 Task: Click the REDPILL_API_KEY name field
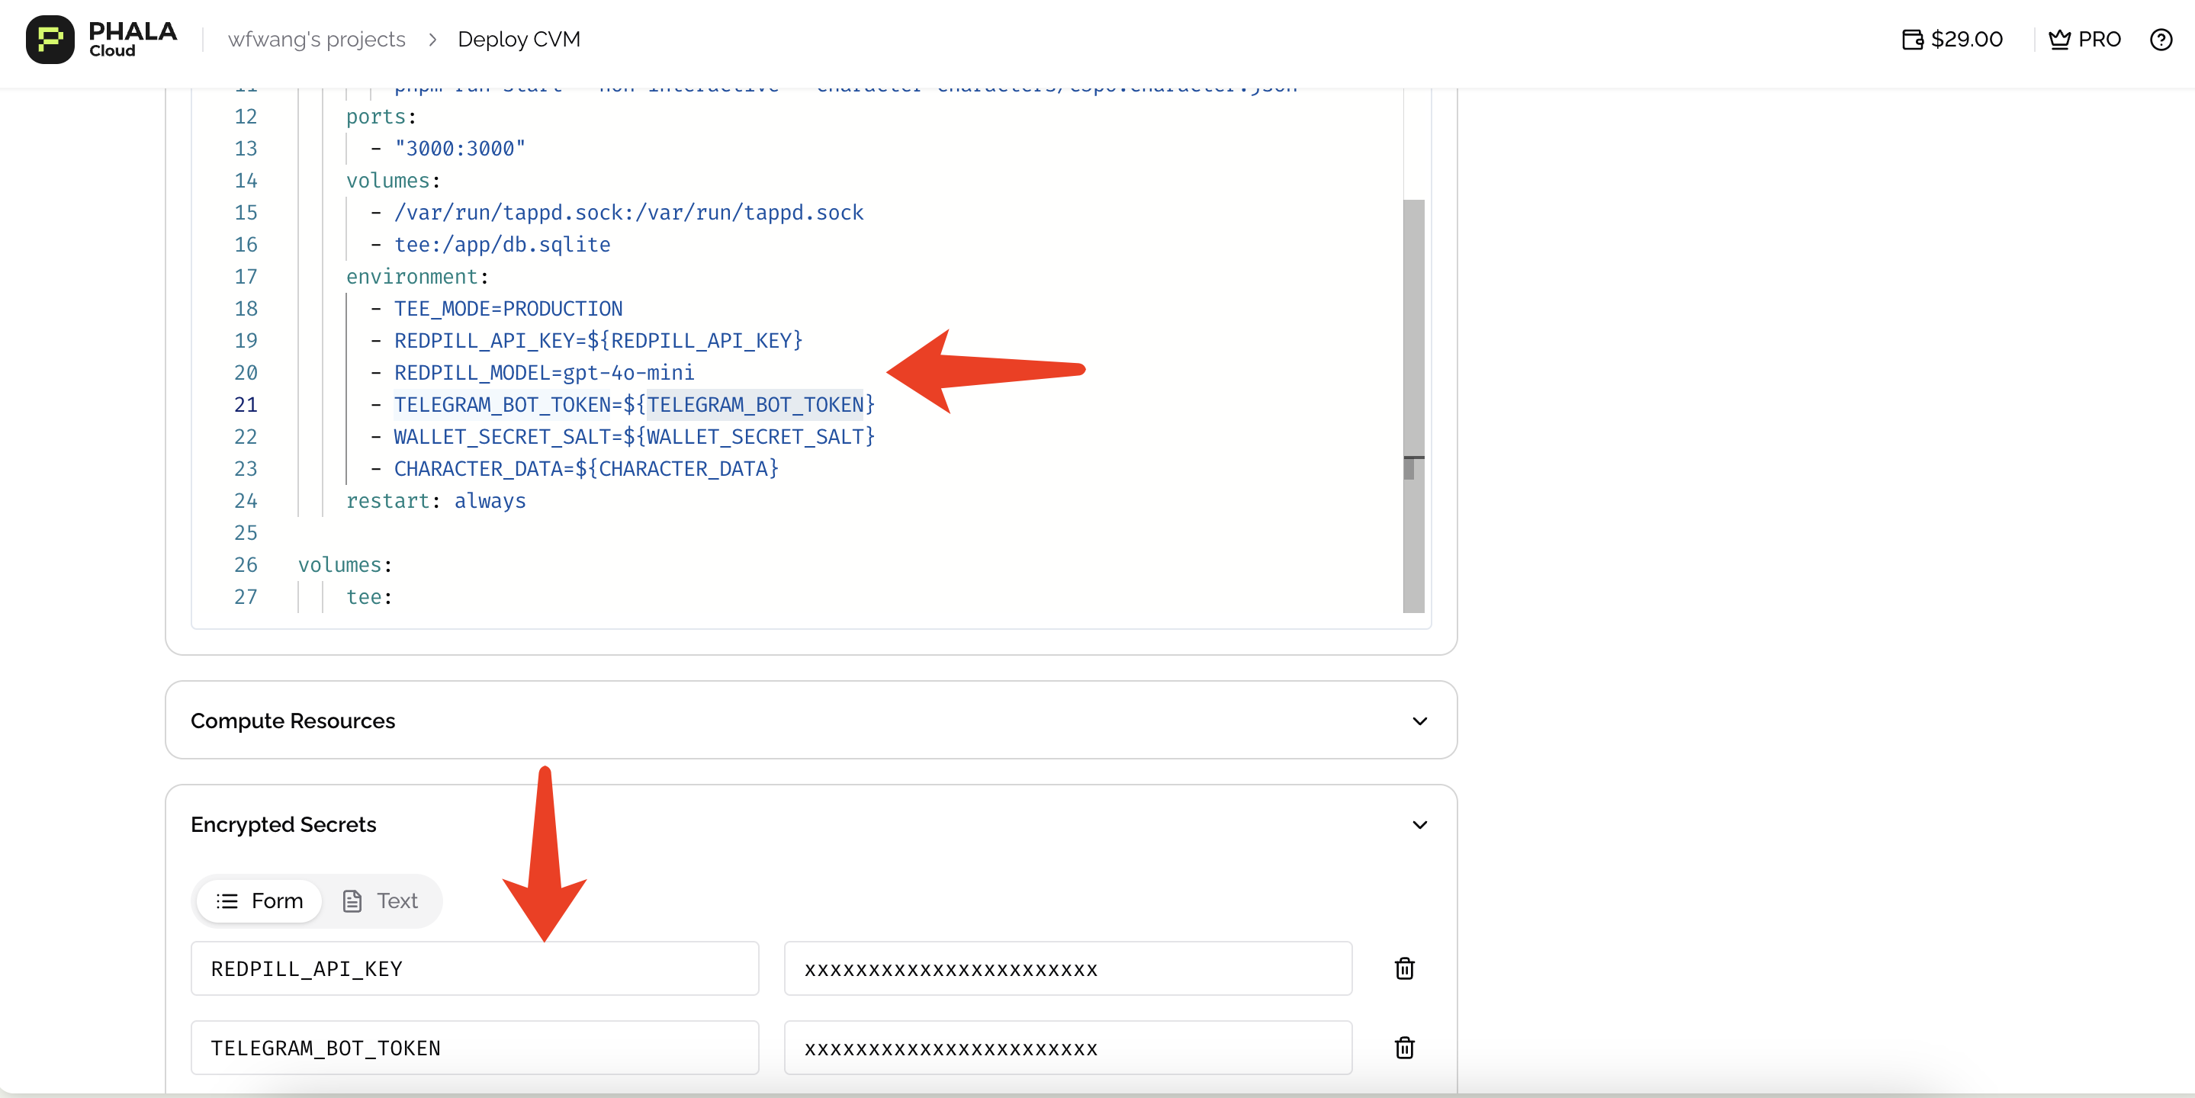click(474, 968)
